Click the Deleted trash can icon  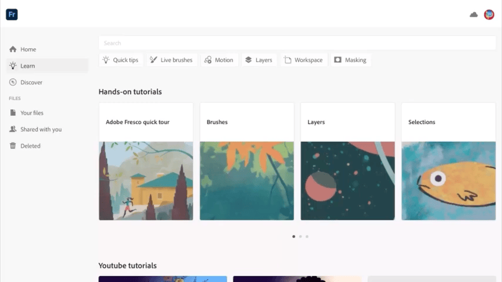coord(13,146)
